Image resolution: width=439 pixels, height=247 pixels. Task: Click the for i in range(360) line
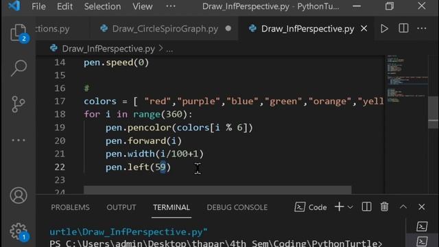pyautogui.click(x=138, y=115)
